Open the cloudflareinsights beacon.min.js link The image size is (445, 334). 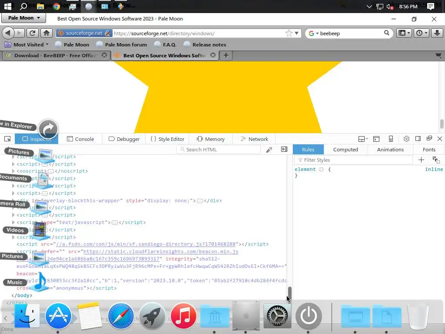coord(161,251)
